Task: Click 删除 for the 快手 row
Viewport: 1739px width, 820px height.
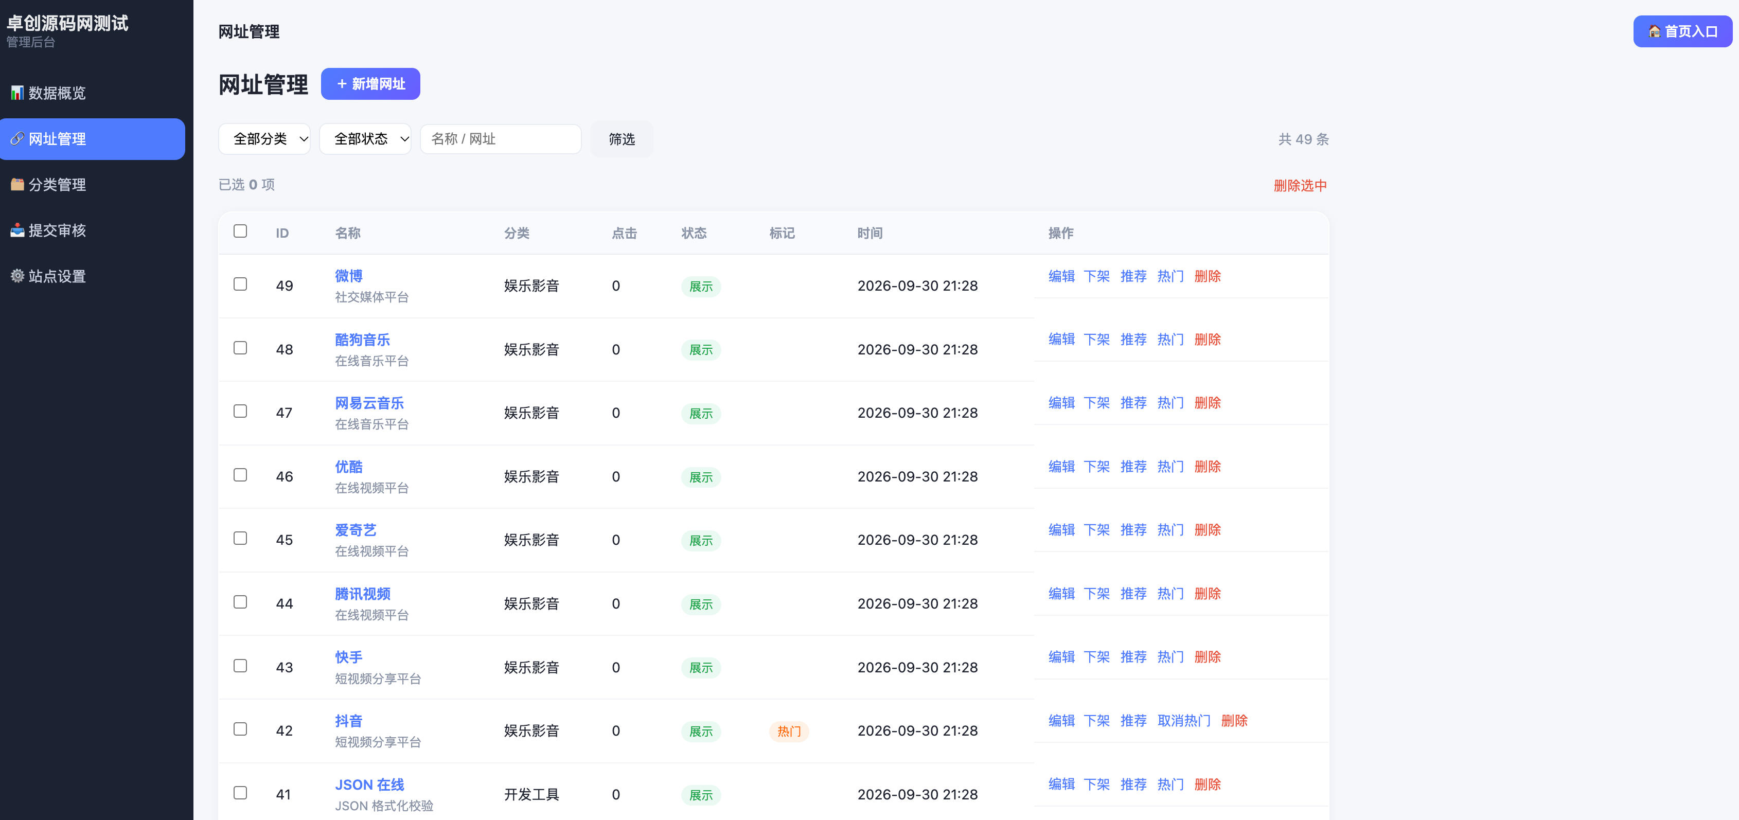Action: [1208, 657]
